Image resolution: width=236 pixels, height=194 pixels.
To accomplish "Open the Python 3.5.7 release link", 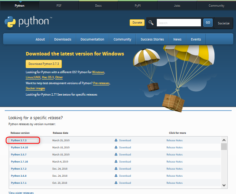I will pyautogui.click(x=19, y=154).
